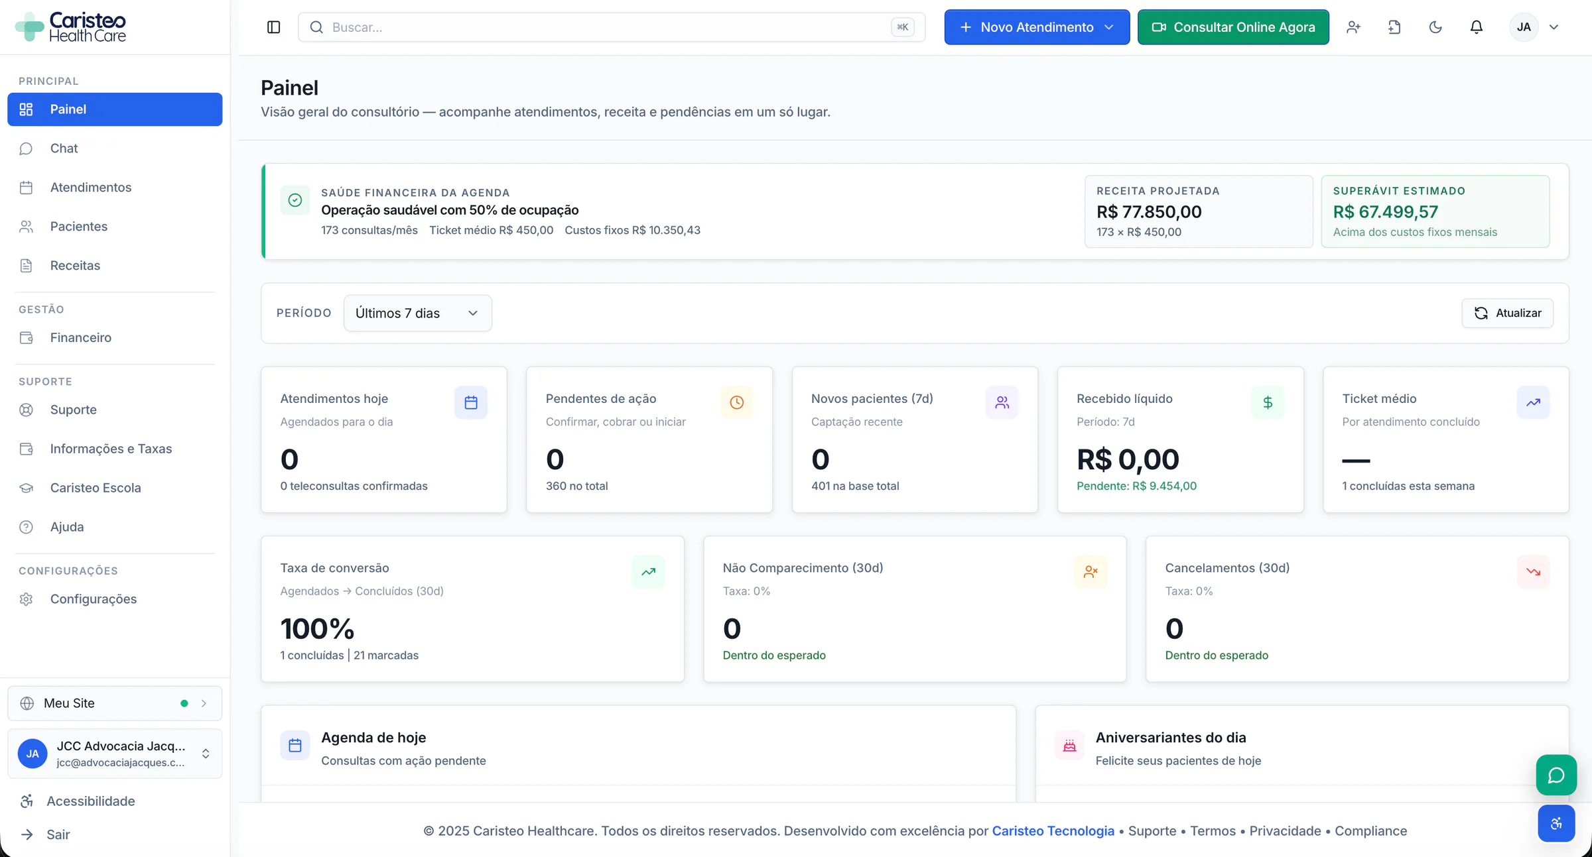Focus the Buscar search field

tap(612, 27)
